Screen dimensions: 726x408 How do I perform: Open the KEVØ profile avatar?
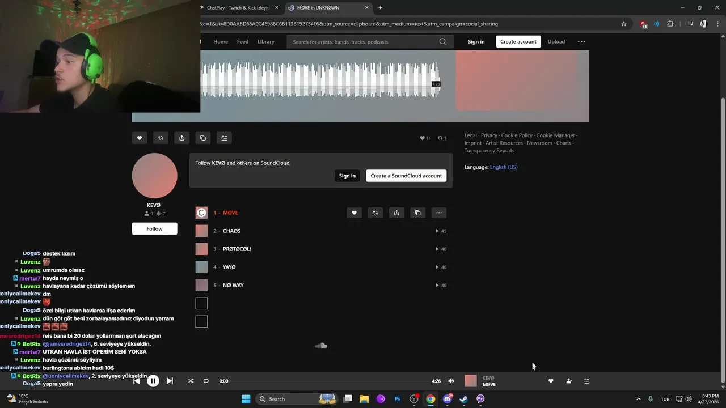154,176
